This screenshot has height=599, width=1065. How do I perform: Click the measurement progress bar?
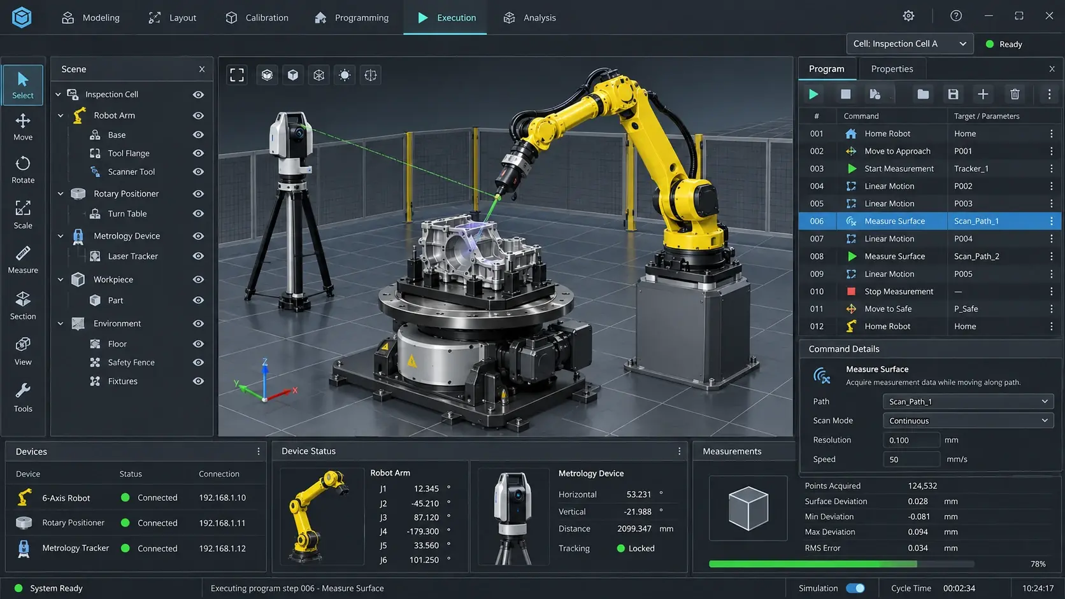(841, 564)
